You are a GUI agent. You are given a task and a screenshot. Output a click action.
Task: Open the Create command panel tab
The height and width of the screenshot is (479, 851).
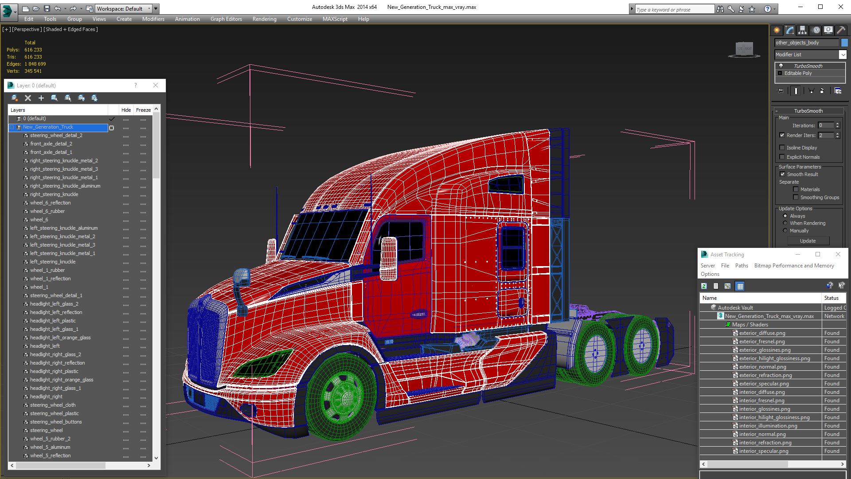777,30
